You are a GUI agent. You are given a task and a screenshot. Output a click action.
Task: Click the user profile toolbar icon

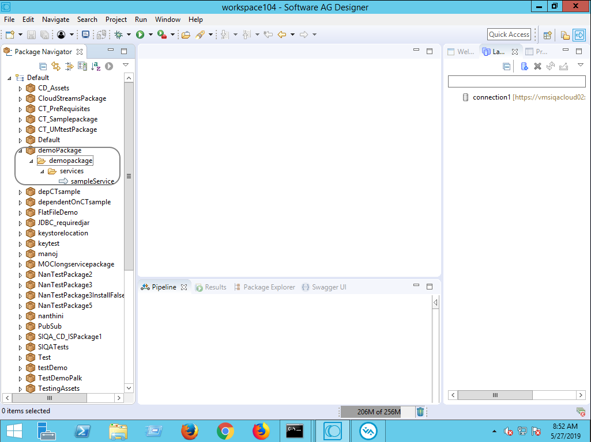click(x=61, y=35)
